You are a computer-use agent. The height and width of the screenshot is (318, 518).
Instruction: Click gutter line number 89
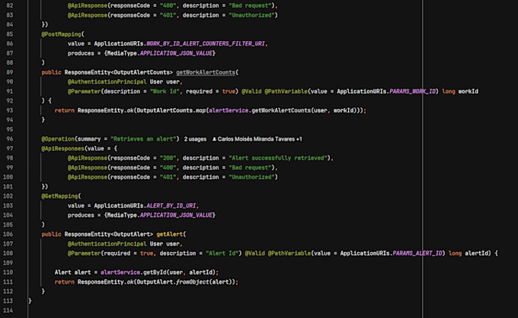10,72
